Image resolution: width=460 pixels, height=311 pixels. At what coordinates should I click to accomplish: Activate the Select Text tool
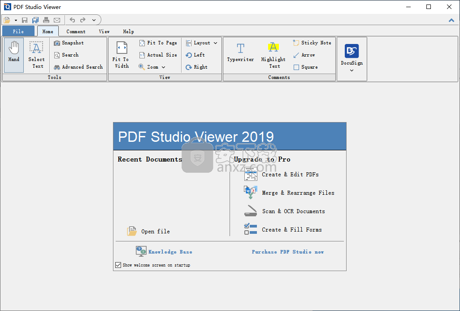pyautogui.click(x=37, y=55)
